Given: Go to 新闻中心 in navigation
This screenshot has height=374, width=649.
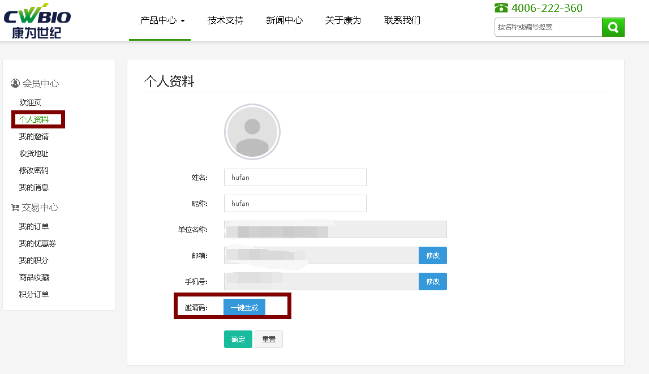Looking at the screenshot, I should tap(284, 20).
